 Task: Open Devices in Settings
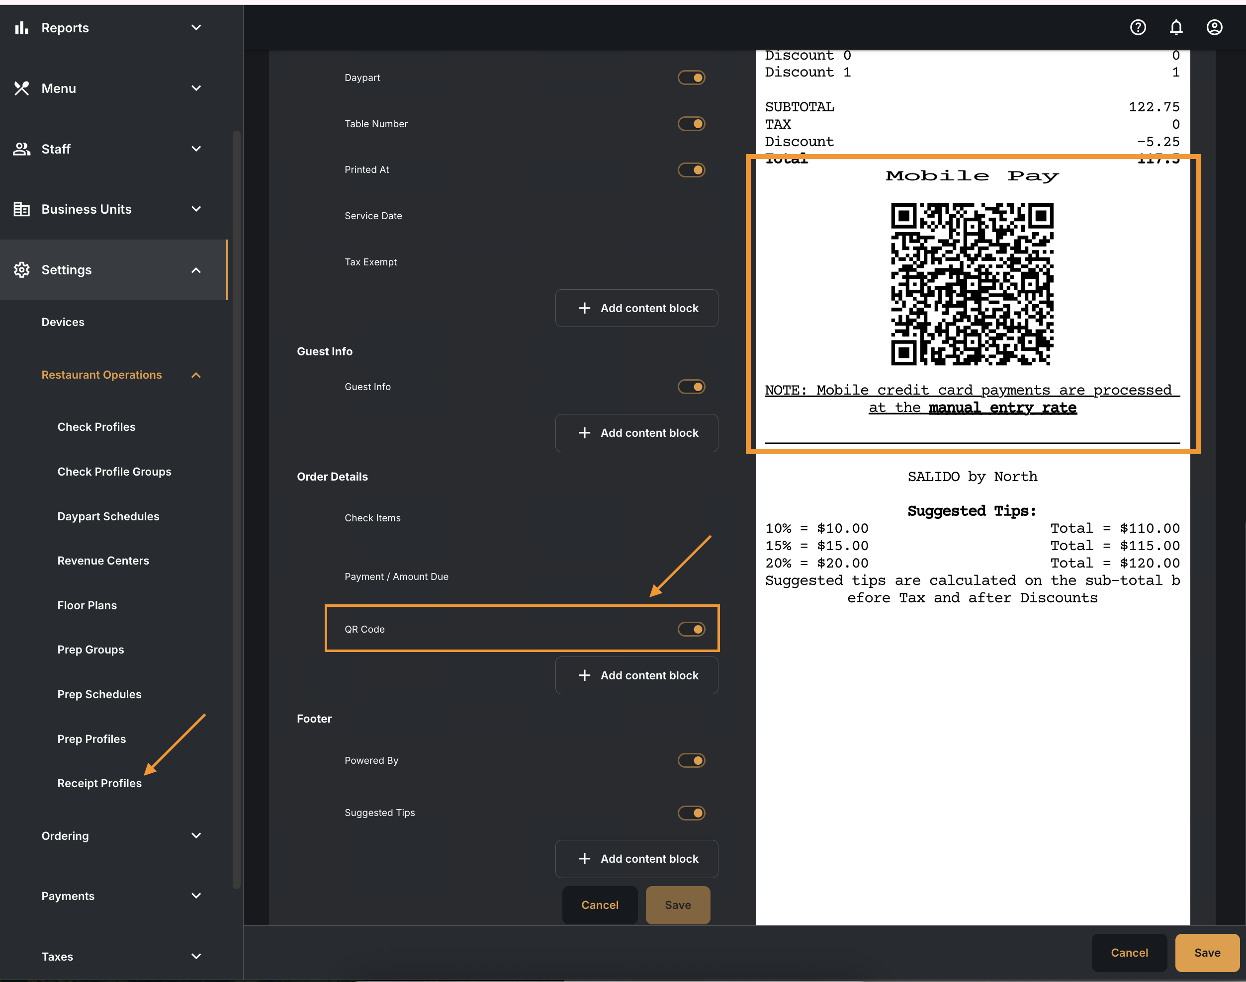63,322
